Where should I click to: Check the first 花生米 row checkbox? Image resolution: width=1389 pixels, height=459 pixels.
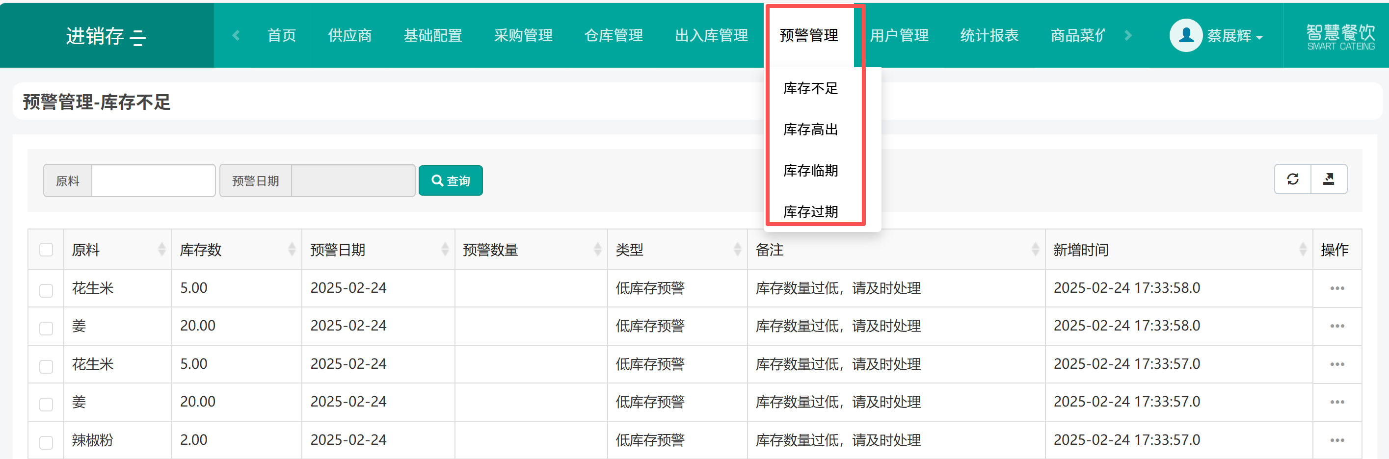pos(46,290)
